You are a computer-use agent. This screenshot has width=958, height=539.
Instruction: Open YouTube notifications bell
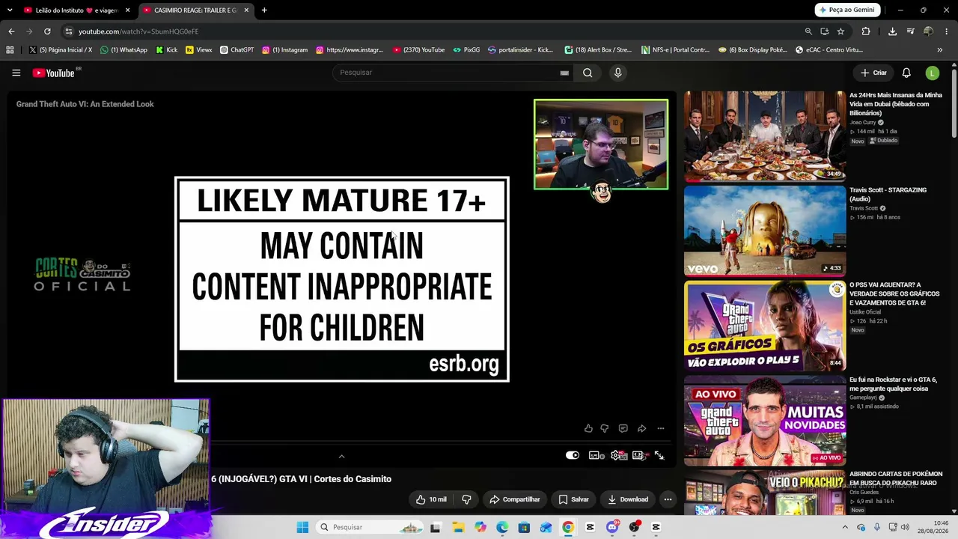906,73
